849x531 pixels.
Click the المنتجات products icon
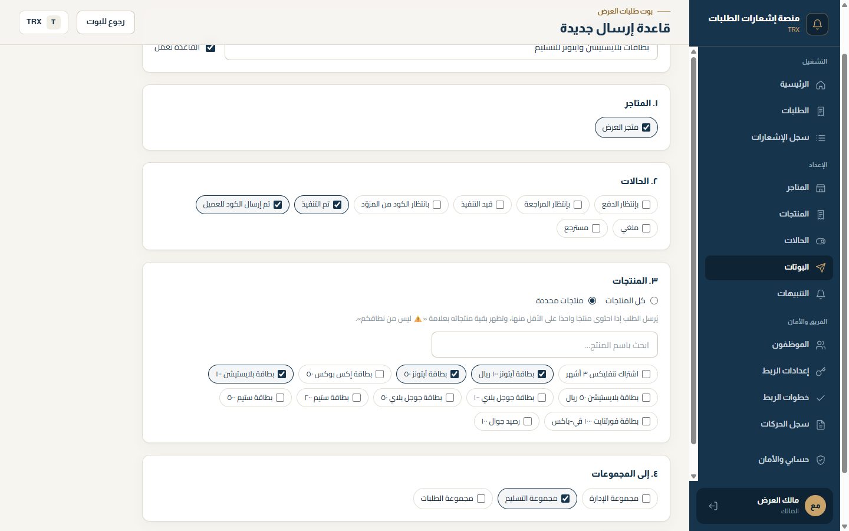[x=820, y=214]
